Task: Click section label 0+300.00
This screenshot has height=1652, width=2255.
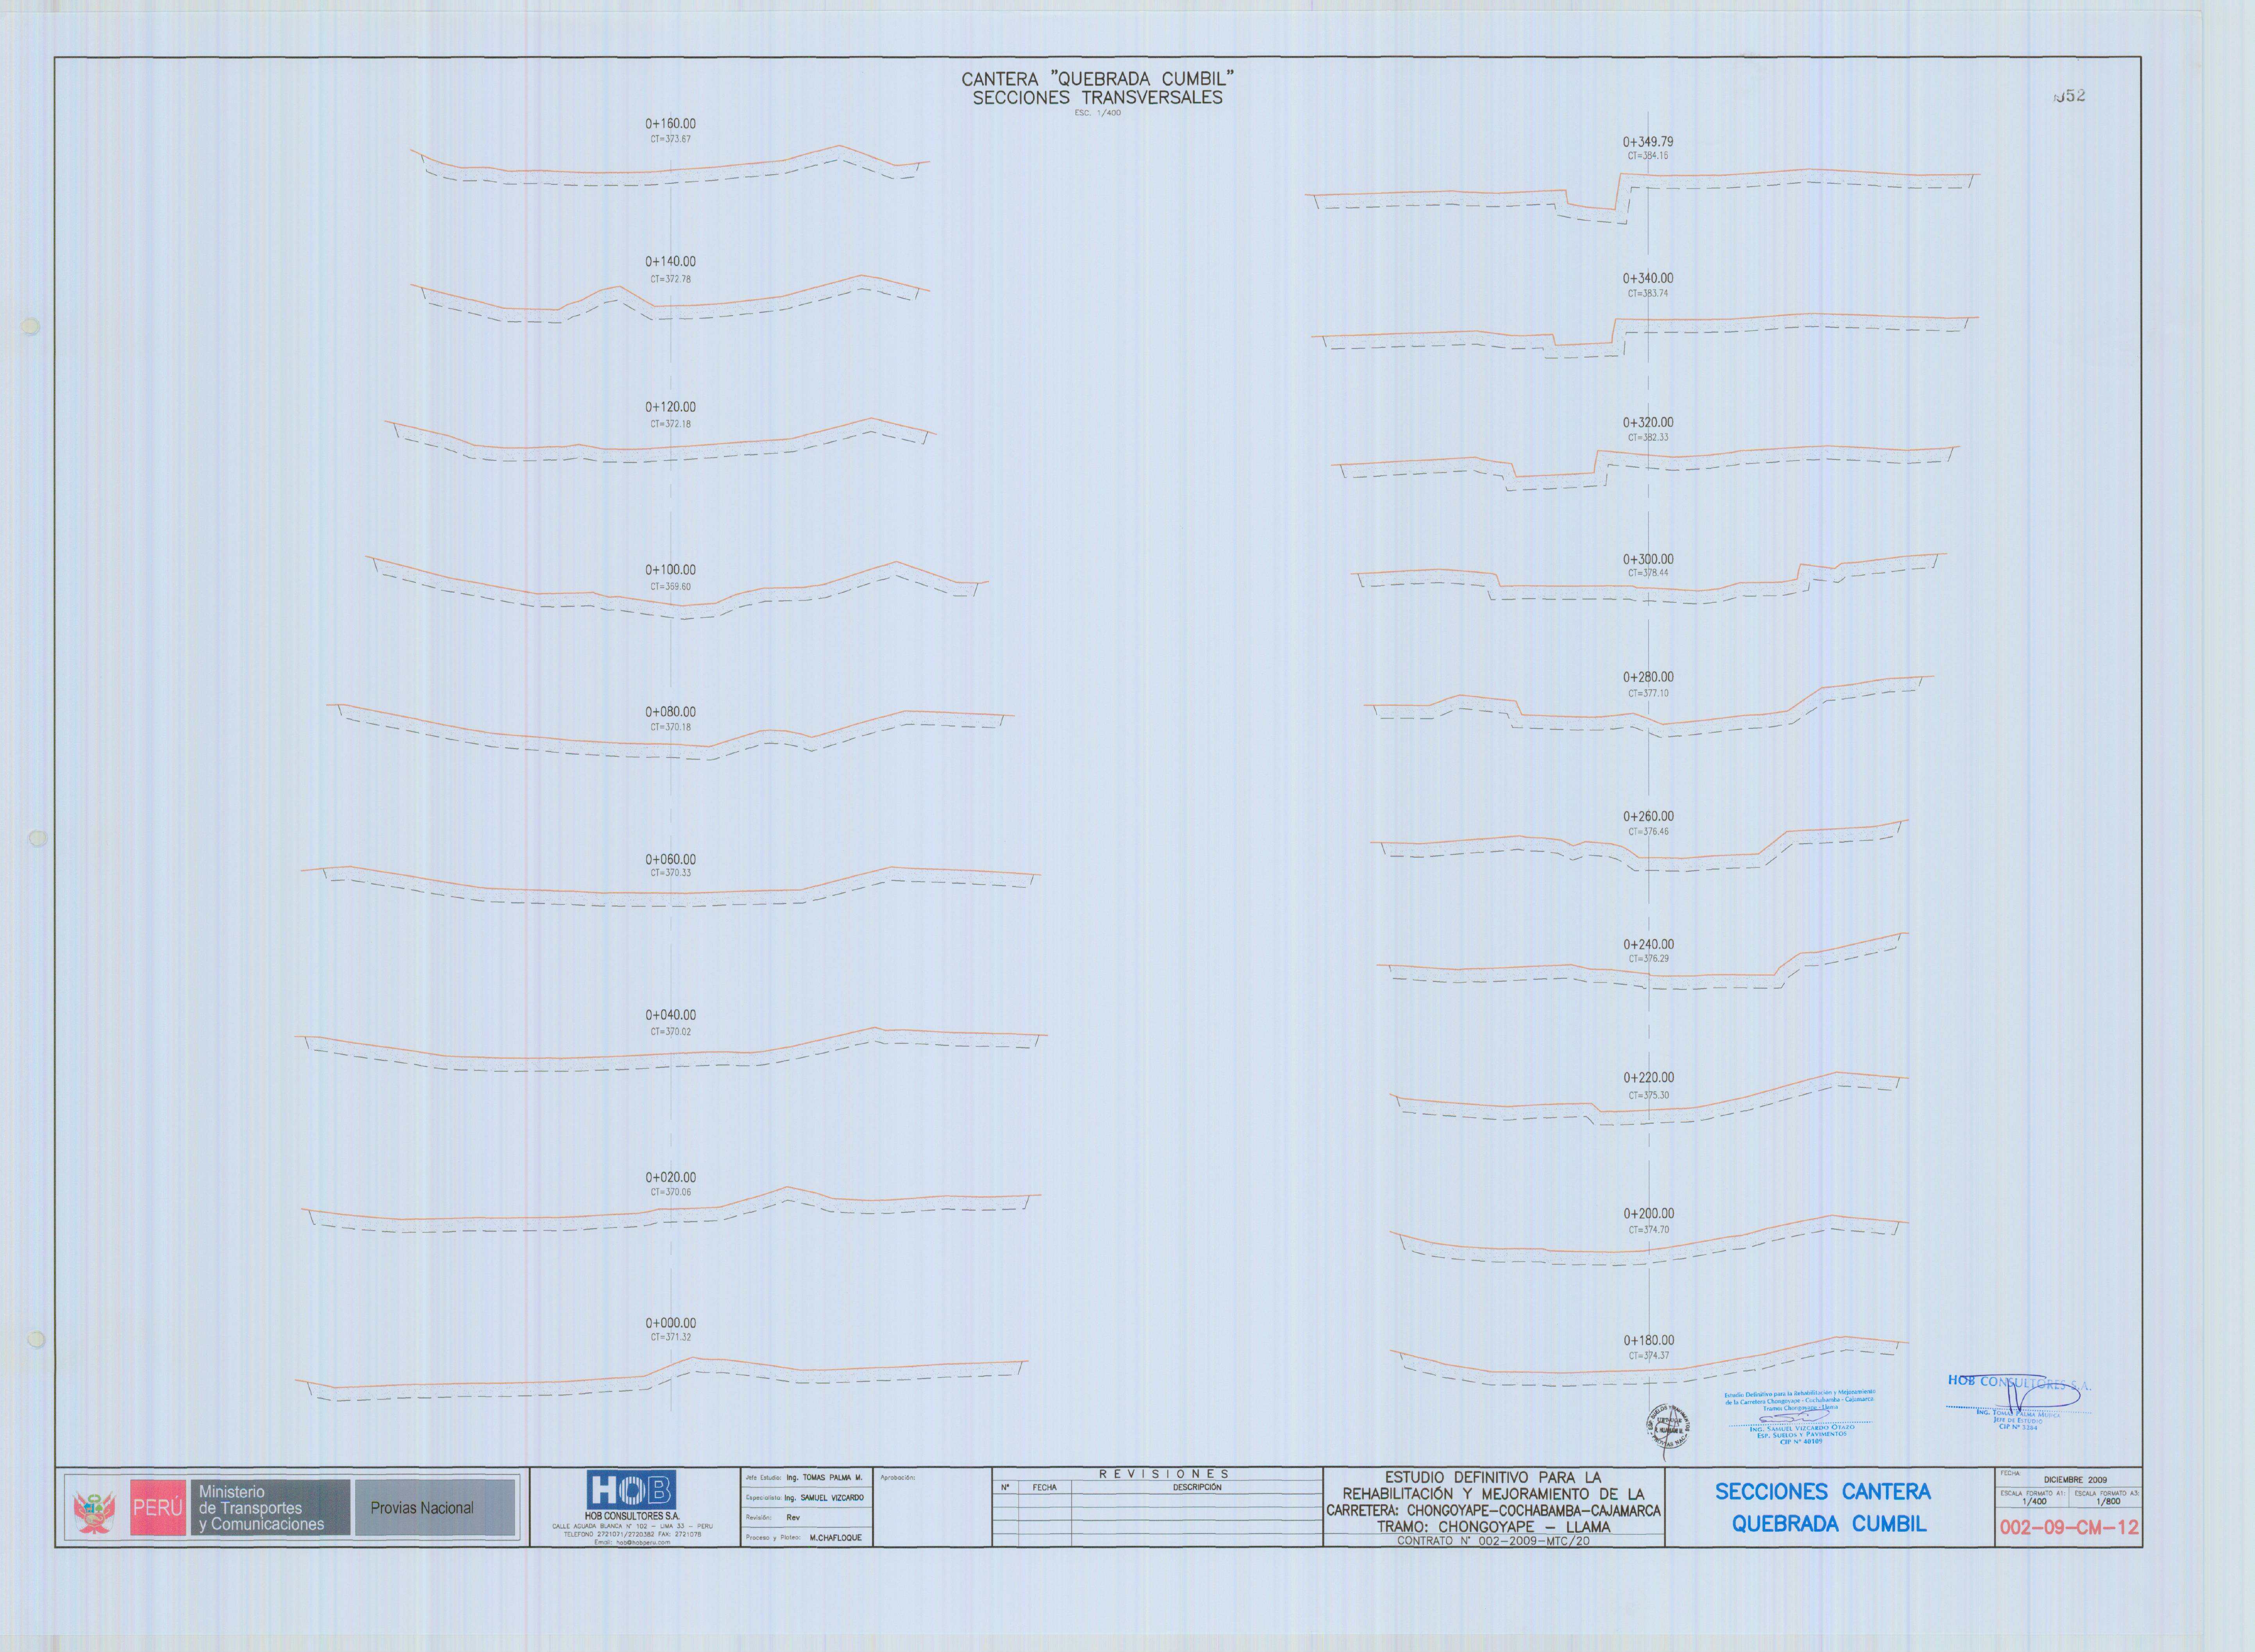Action: point(1647,560)
